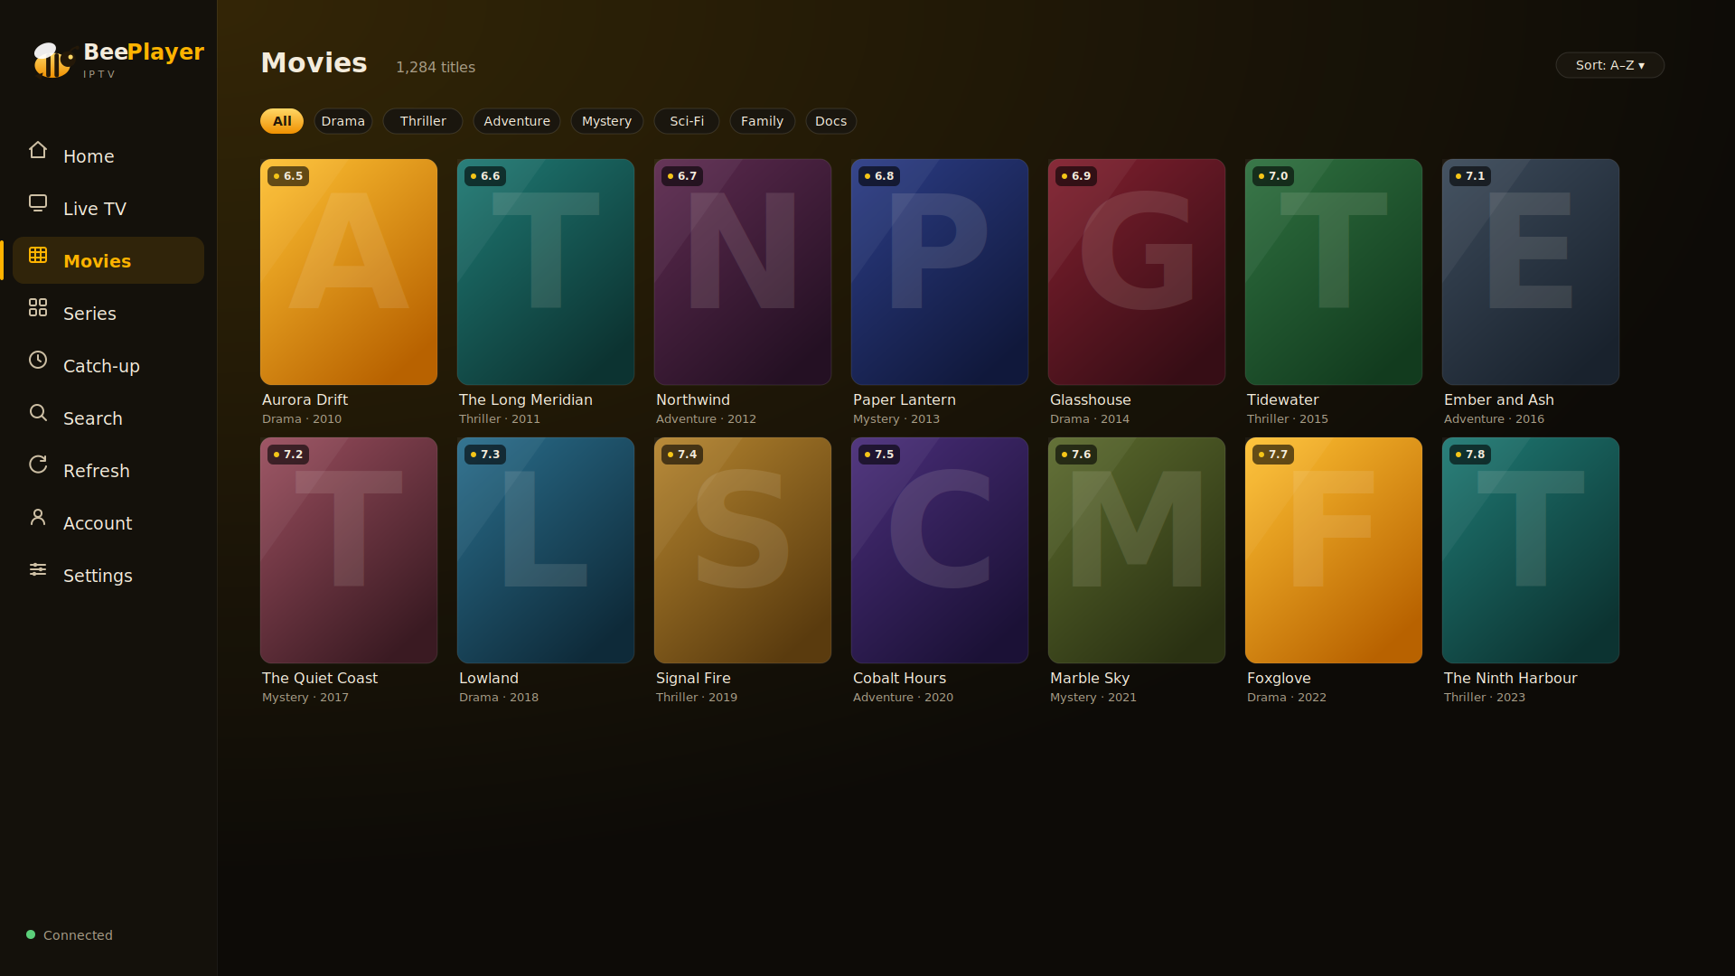Select the All genre filter
The image size is (1735, 976).
pyautogui.click(x=282, y=121)
